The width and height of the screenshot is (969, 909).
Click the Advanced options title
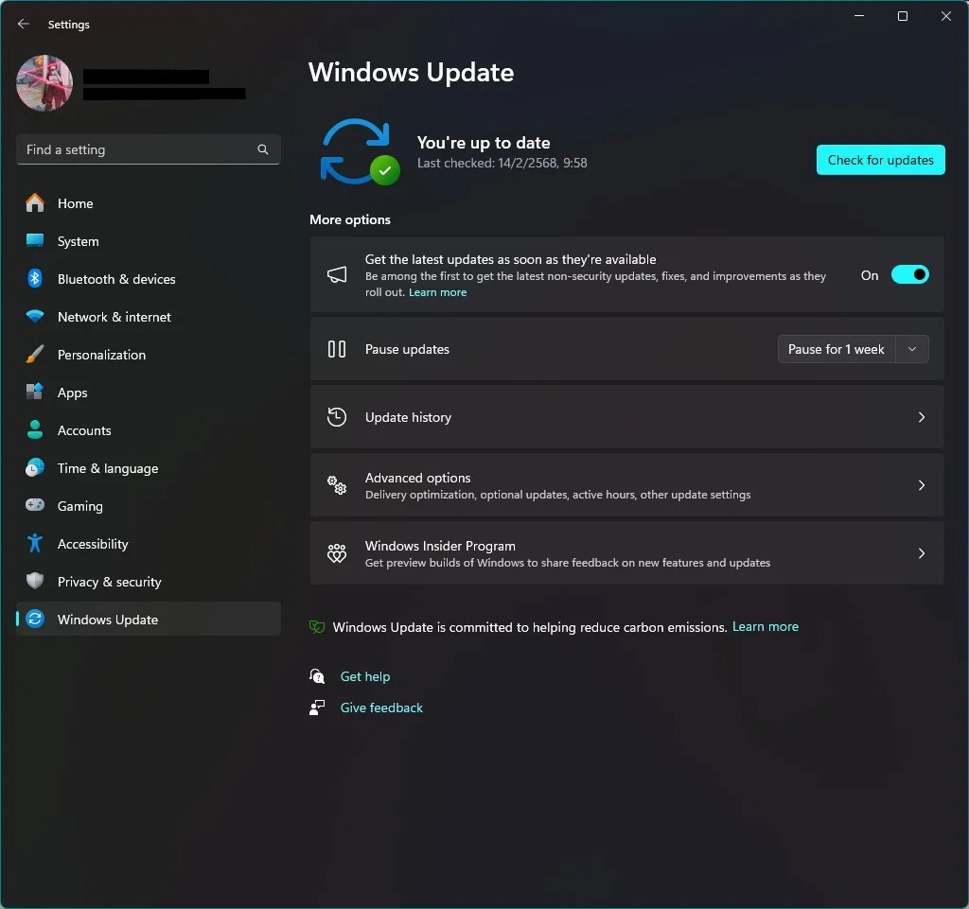(x=417, y=478)
